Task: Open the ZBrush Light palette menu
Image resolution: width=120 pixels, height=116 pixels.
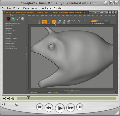Action: (x=55, y=15)
